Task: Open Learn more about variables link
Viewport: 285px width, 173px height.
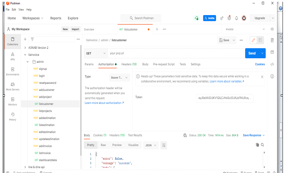Action: (227, 81)
